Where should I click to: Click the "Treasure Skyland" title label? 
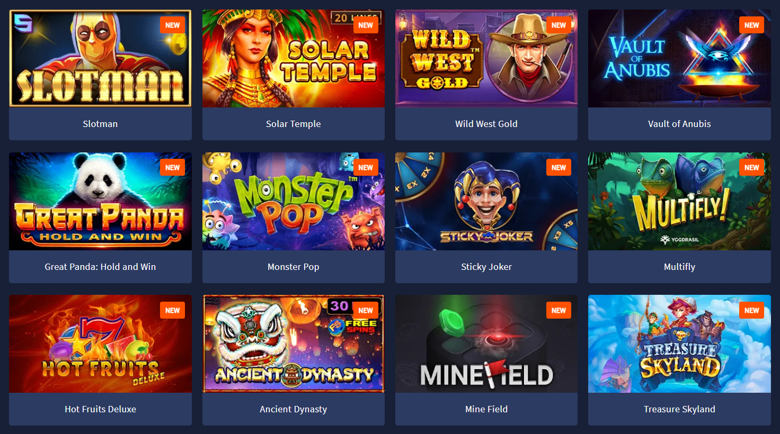point(679,409)
